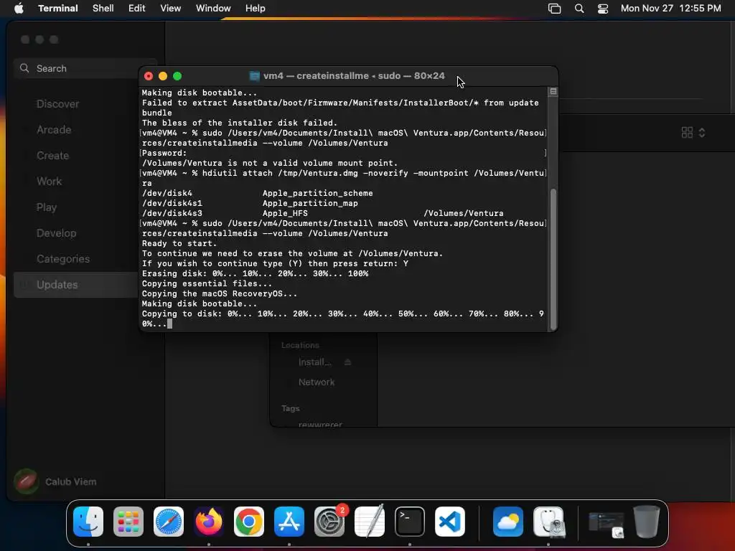Open the Terminal app menu
The image size is (735, 551).
coord(57,9)
